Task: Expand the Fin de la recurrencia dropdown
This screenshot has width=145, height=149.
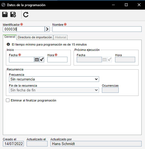Action: coord(54,90)
